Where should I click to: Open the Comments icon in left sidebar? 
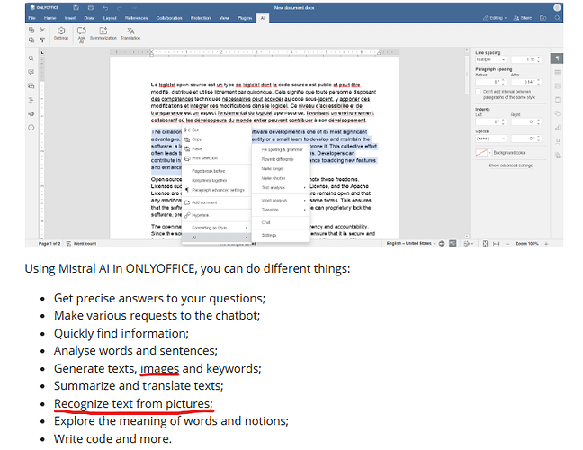(31, 72)
